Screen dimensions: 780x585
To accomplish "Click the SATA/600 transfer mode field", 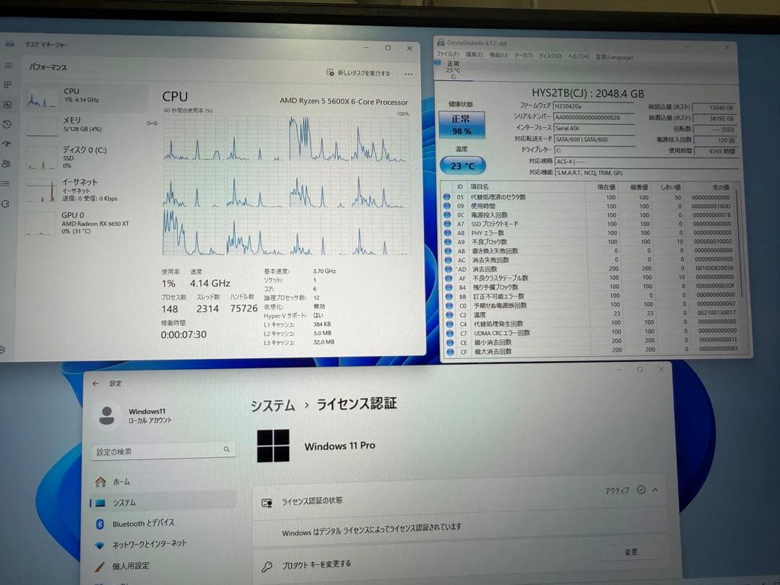I will [594, 139].
